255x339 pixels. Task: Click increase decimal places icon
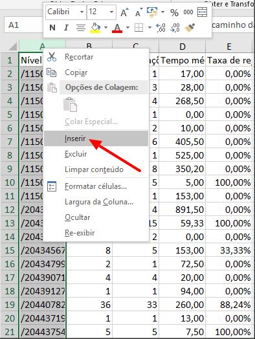(x=161, y=28)
